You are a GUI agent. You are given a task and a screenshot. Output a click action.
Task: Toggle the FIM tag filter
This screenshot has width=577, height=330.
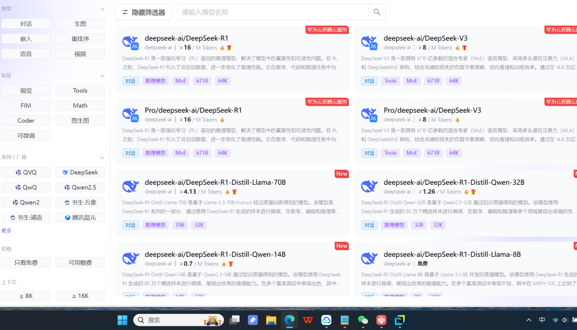(x=26, y=106)
